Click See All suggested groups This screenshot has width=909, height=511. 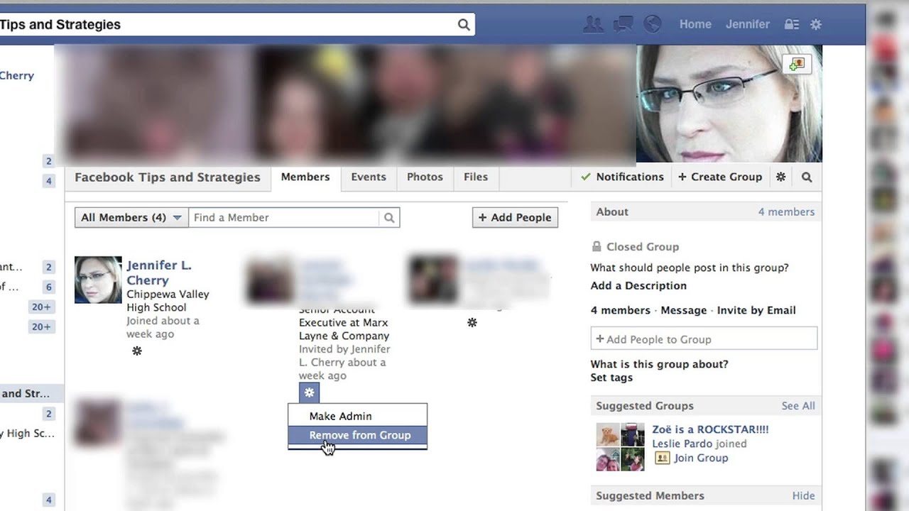point(798,406)
